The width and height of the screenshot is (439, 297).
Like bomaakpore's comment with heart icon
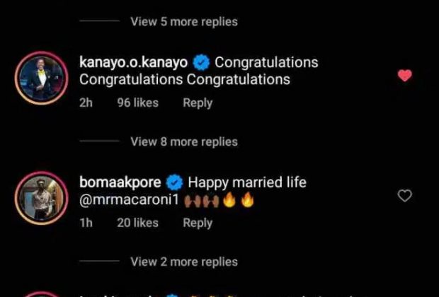[404, 195]
